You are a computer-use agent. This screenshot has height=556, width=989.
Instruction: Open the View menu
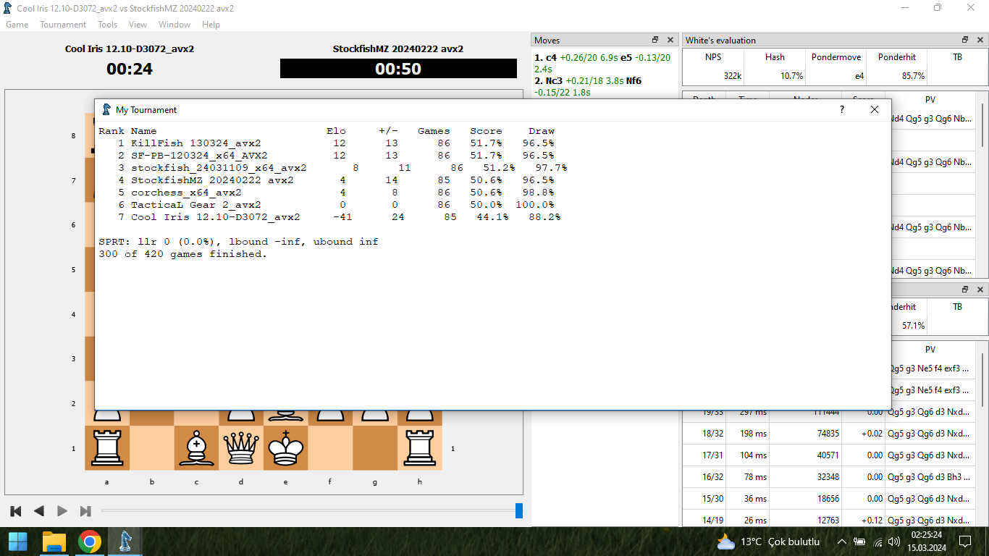(x=138, y=25)
